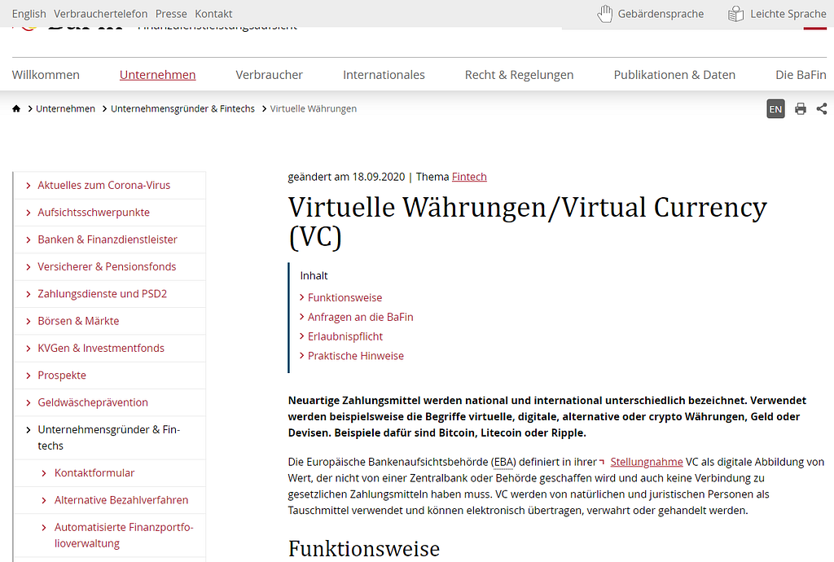Jump to Praktische Hinweise section
Screen dimensions: 834x562
pyautogui.click(x=355, y=356)
